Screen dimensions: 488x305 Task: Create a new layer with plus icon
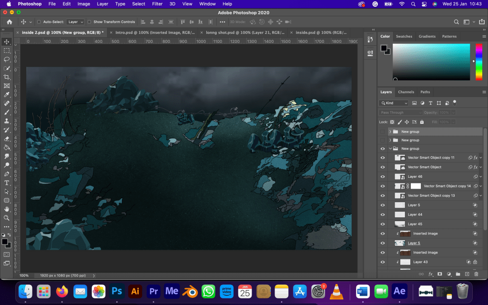[x=467, y=274]
